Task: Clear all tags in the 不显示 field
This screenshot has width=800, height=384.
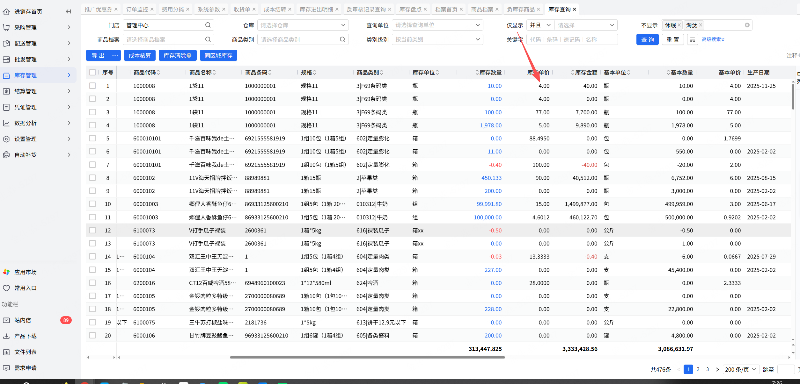Action: (747, 25)
